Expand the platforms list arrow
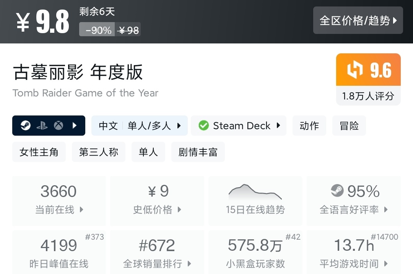413x274 pixels. pos(75,125)
